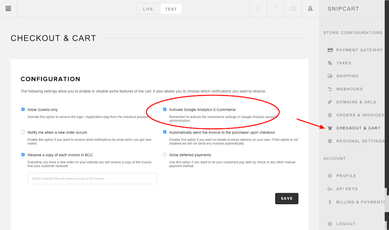Enable Notify me when new order occurs
Image resolution: width=389 pixels, height=230 pixels.
point(23,132)
